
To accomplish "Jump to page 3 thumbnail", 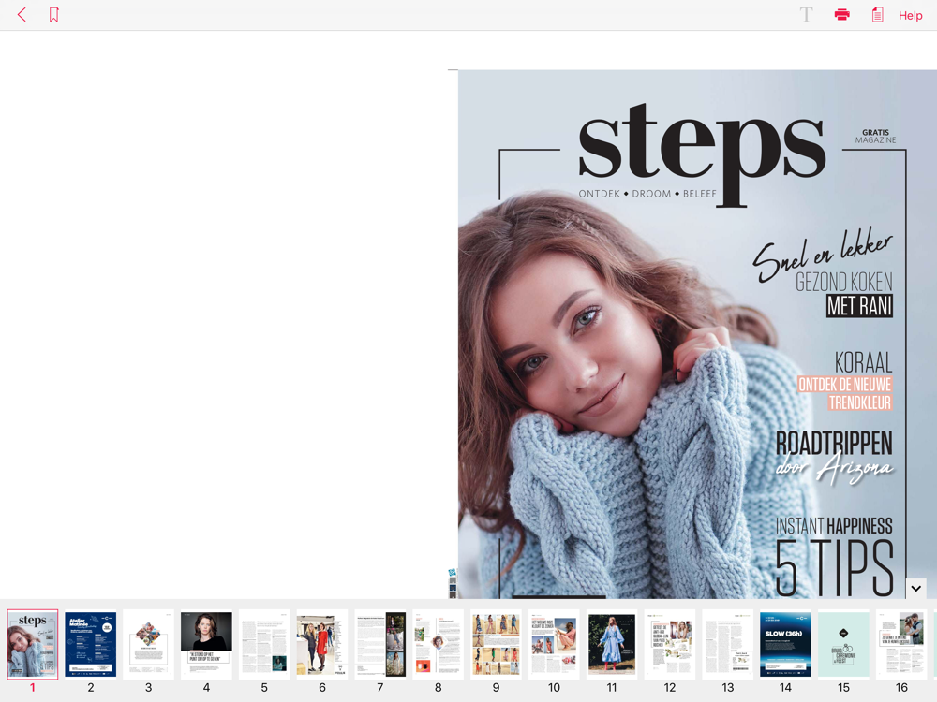I will tap(148, 644).
